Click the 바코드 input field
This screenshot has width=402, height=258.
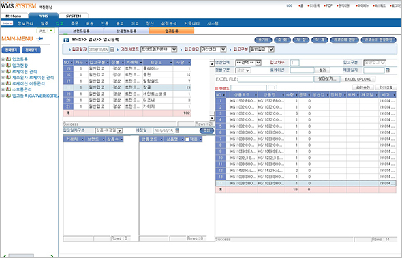pyautogui.click(x=249, y=88)
